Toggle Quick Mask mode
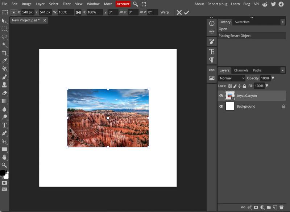This screenshot has height=212, width=290. pos(4,183)
